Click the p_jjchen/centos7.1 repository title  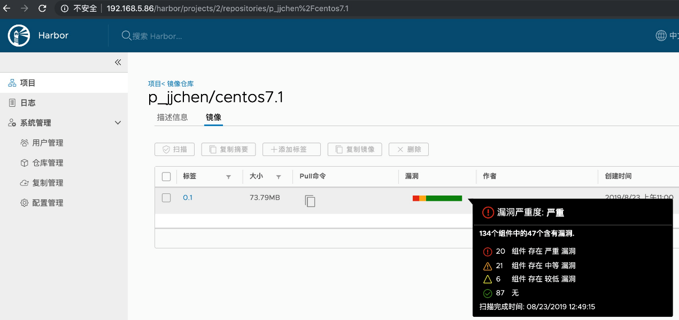click(x=215, y=98)
